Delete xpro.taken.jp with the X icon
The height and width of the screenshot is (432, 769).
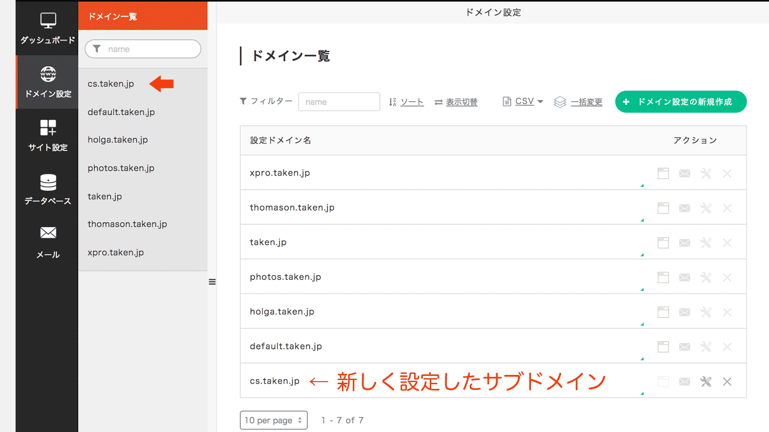coord(727,173)
